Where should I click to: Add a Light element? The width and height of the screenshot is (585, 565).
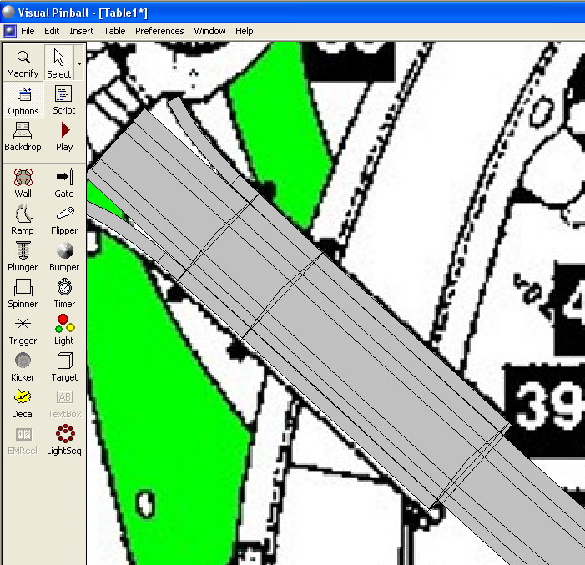click(64, 330)
